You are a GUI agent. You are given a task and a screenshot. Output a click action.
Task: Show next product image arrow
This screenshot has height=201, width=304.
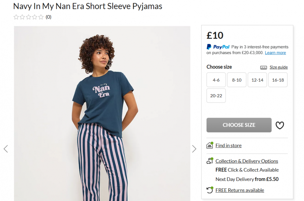pos(194,149)
